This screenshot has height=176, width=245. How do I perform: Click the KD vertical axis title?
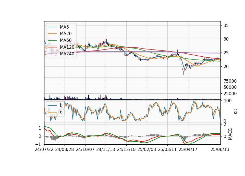pos(236,111)
